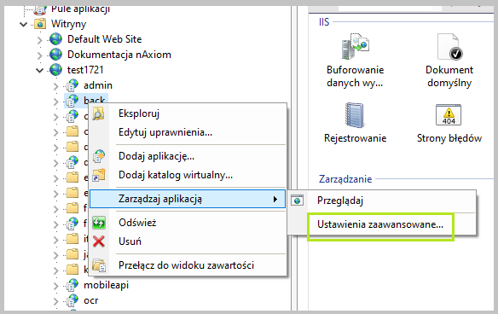Viewport: 498px width, 314px height.
Task: Click the Przeglądaj browser icon in submenu
Action: coord(298,201)
